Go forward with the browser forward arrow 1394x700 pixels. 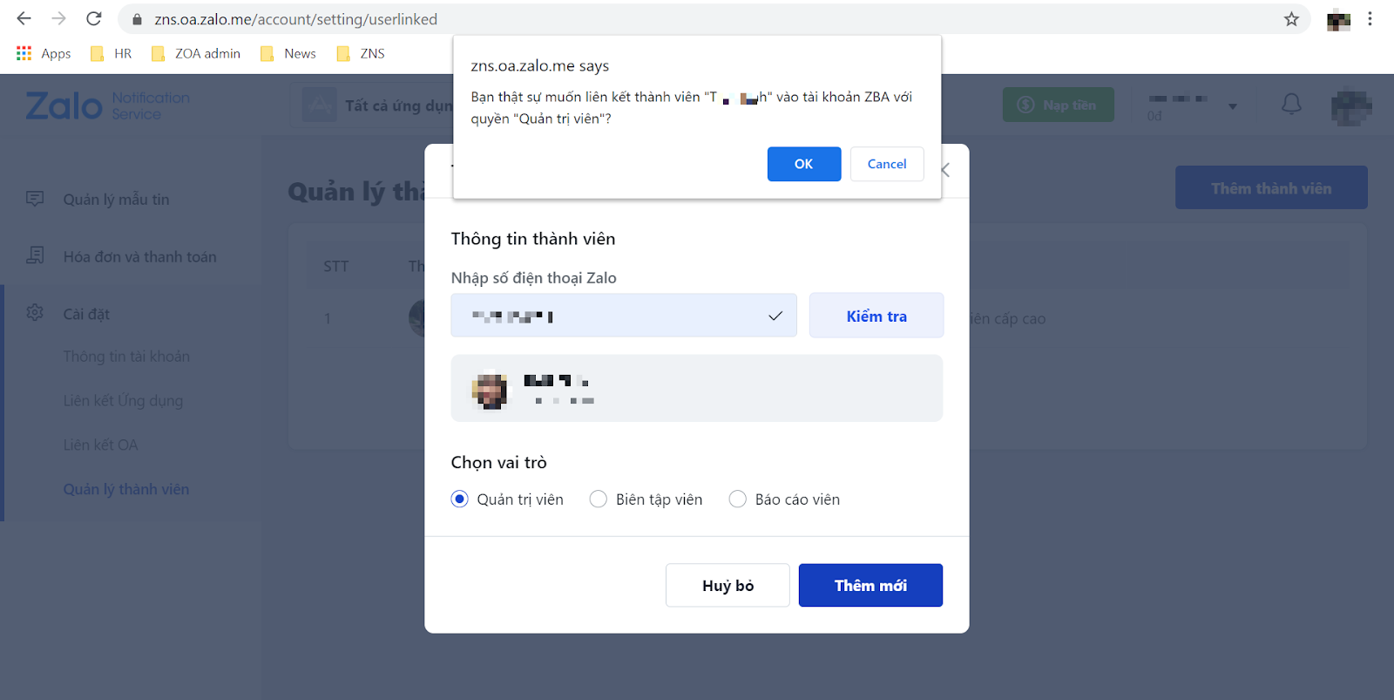pyautogui.click(x=58, y=18)
